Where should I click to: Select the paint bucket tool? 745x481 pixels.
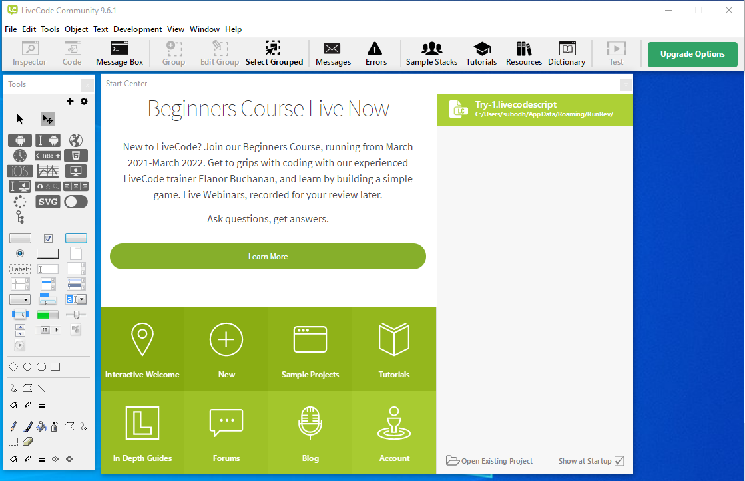coord(41,427)
